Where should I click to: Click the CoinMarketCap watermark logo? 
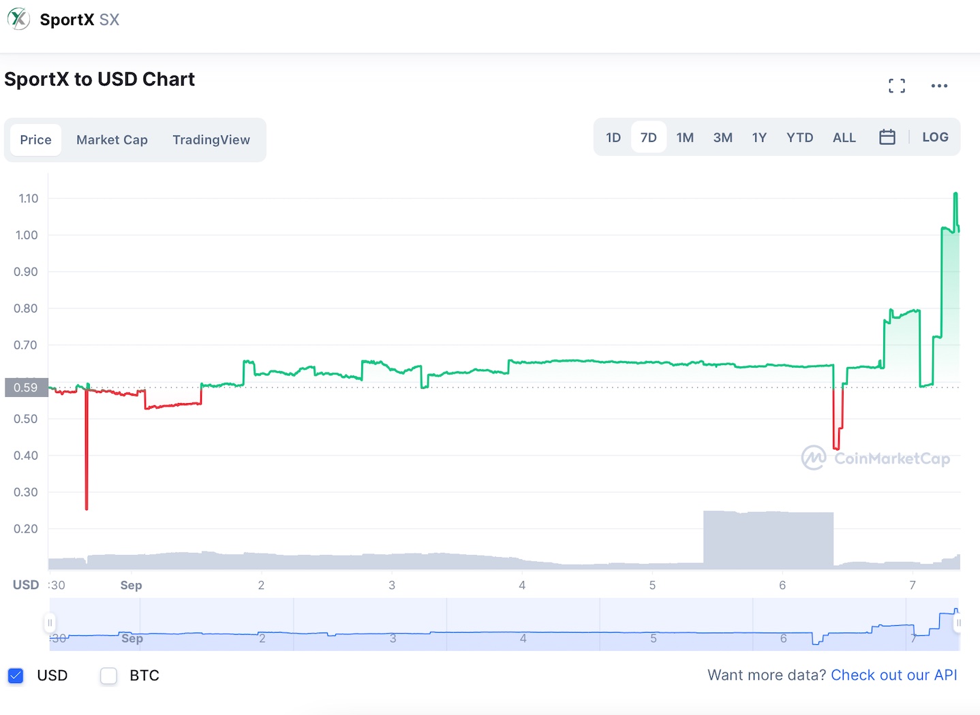click(813, 458)
